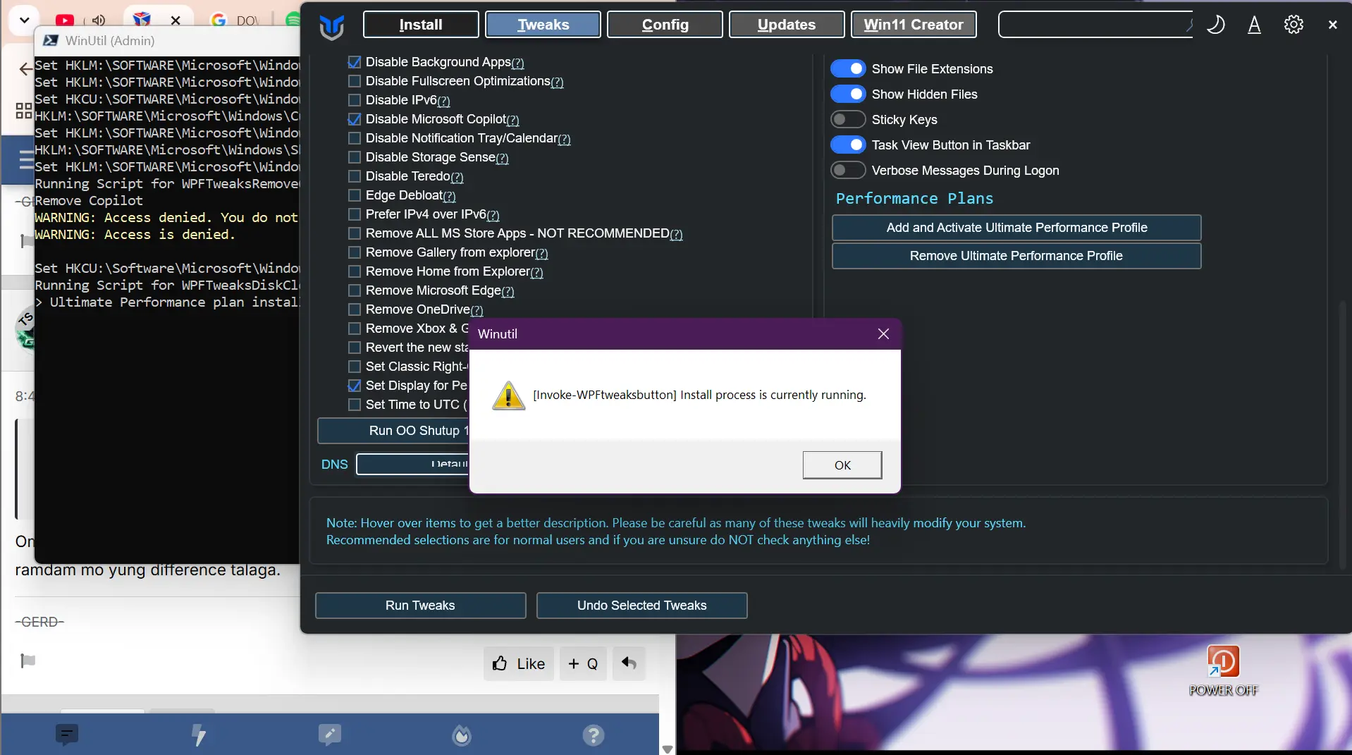Check Prefer IPv4 over IPv6
The width and height of the screenshot is (1352, 755).
[x=355, y=214]
